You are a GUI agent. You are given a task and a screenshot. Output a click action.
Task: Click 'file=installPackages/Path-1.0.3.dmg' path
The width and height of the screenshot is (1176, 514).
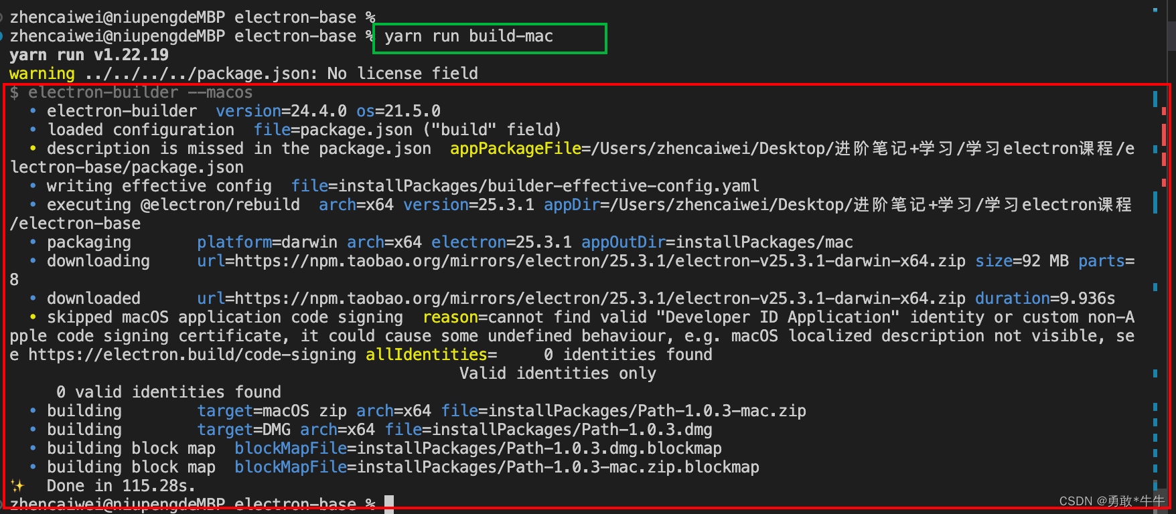548,430
